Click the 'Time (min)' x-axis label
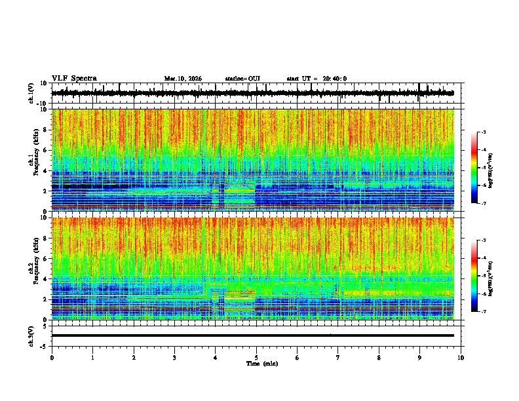 tap(262, 364)
